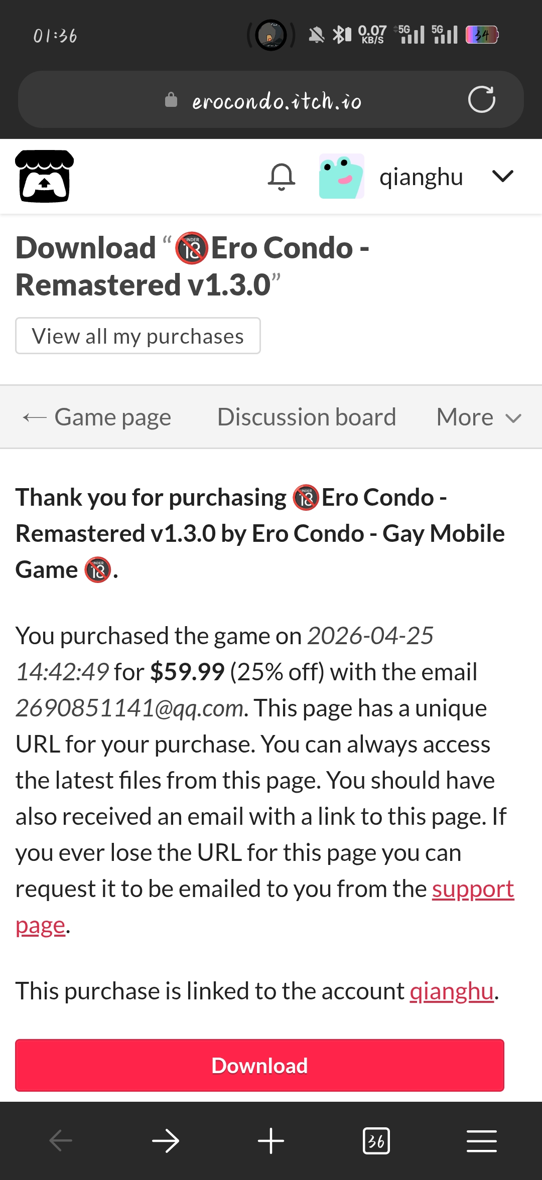Screen dimensions: 542x1180
Task: Open a new tab with plus icon
Action: point(271,1141)
